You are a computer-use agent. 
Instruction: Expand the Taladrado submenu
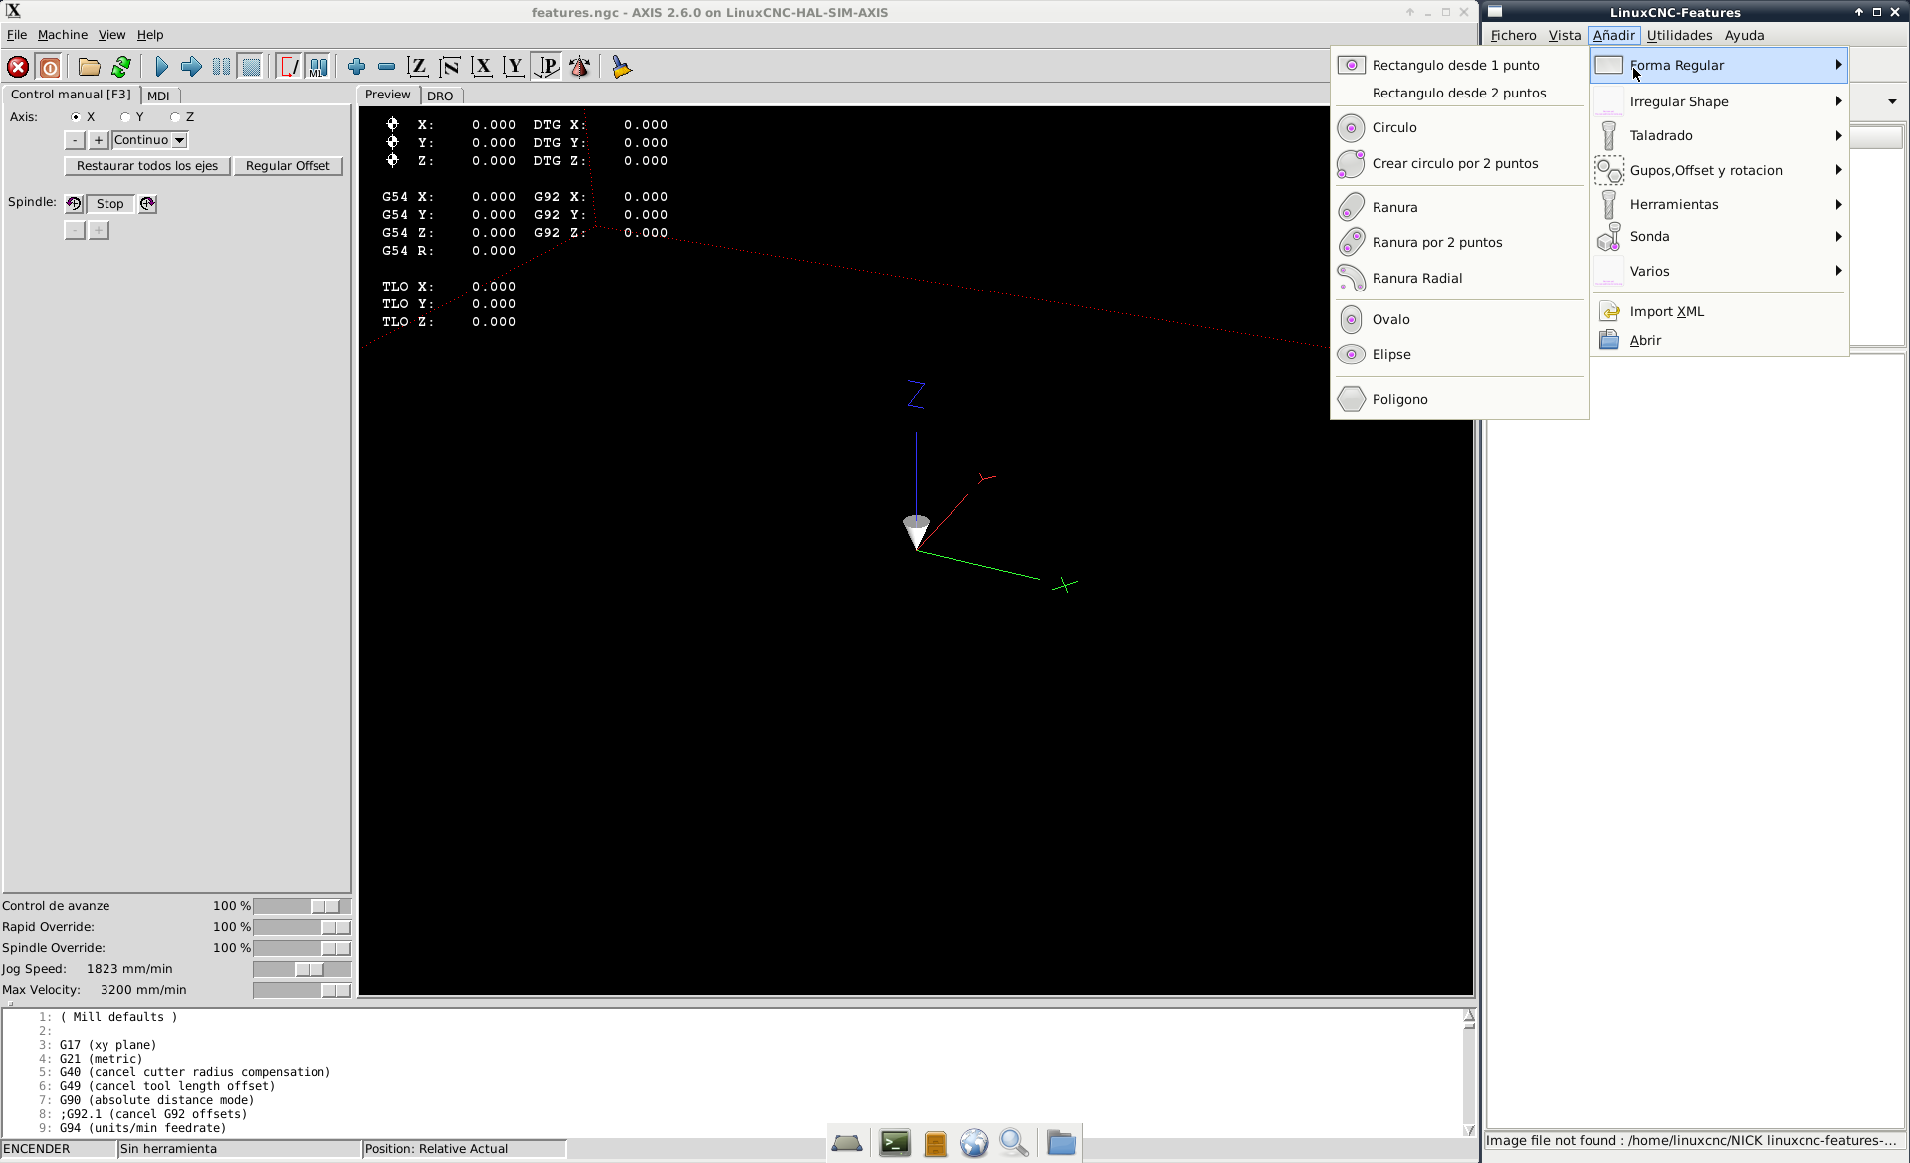pos(1719,135)
